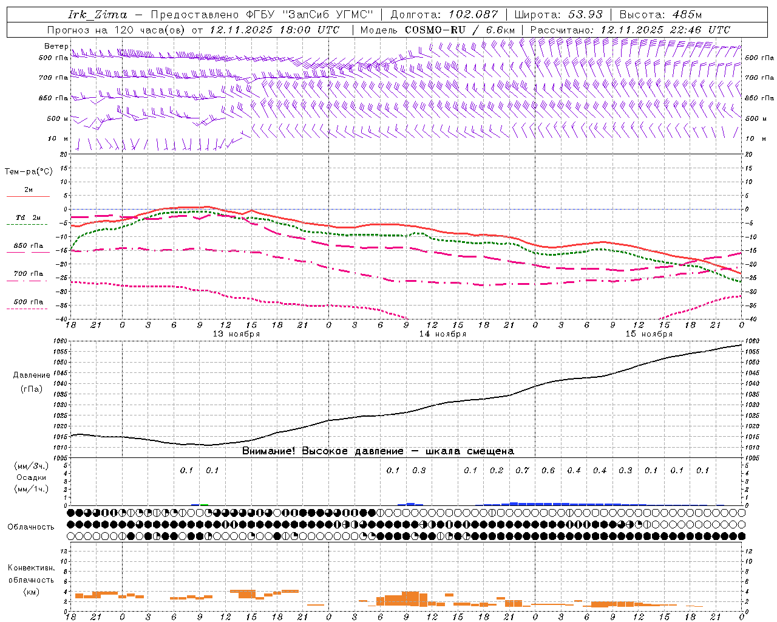Click the 500 гПа temperature legend entry
Image resolution: width=777 pixels, height=622 pixels.
click(x=29, y=302)
